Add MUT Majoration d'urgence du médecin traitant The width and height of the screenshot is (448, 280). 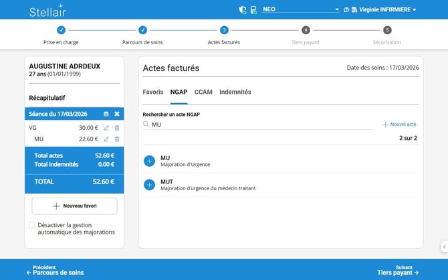point(149,185)
